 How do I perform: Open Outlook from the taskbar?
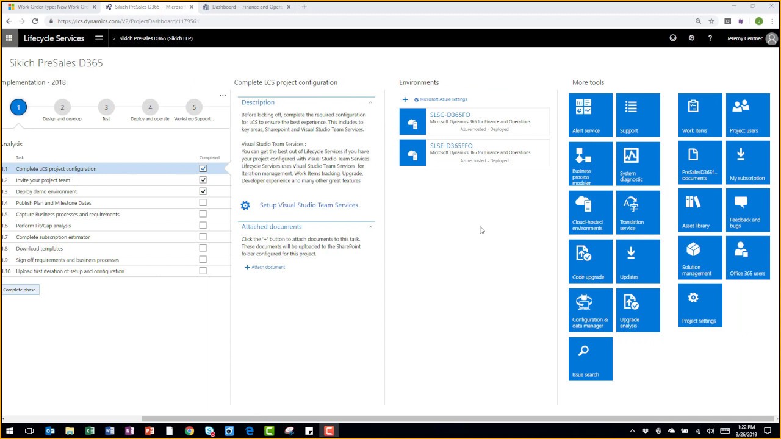pos(49,431)
